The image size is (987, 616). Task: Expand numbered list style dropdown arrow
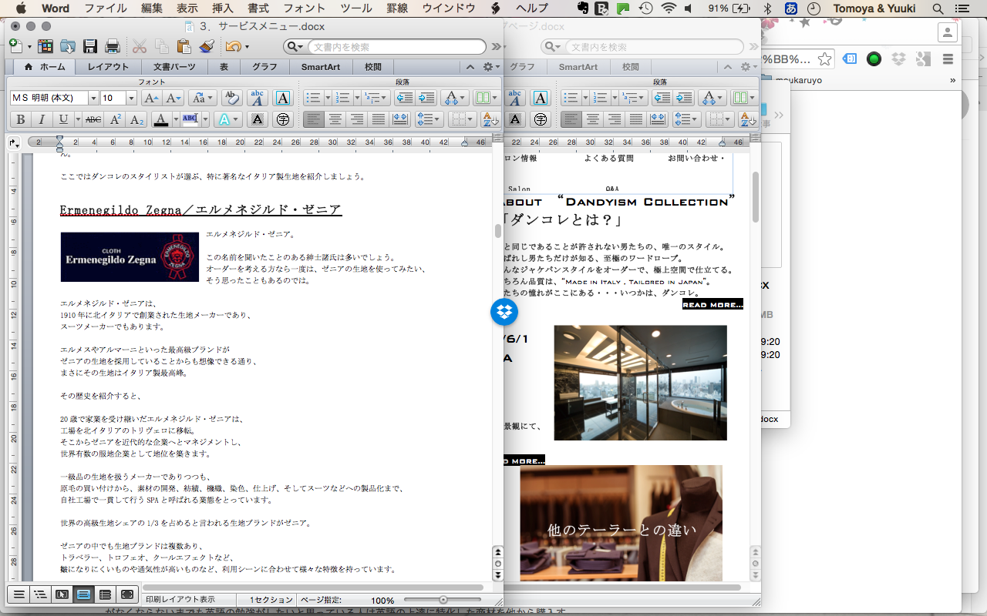point(356,98)
